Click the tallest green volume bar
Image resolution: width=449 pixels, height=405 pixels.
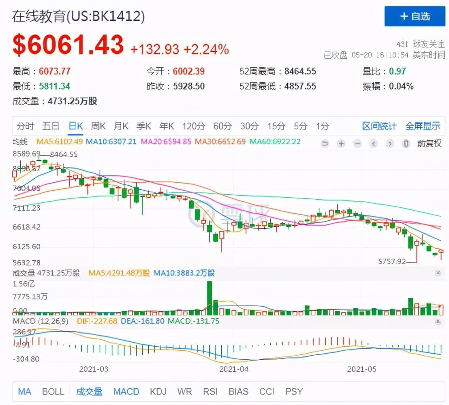(x=210, y=298)
